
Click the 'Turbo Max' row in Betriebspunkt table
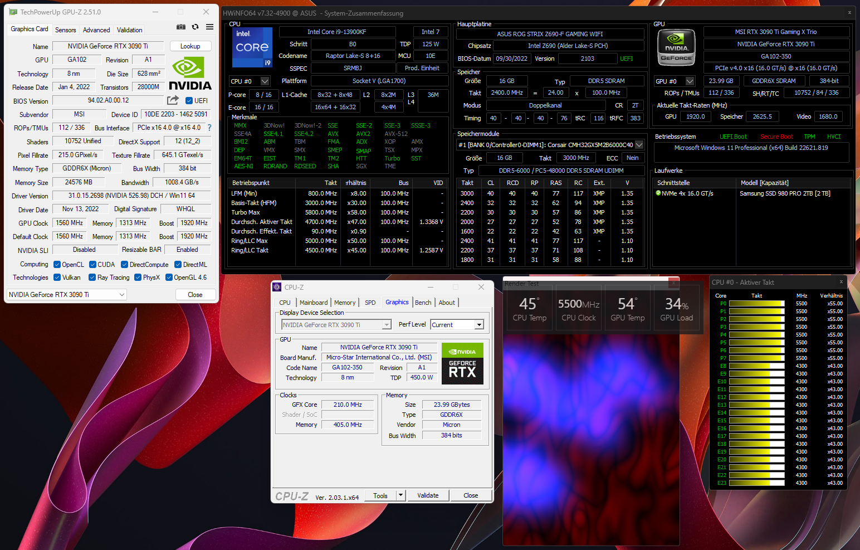[x=338, y=212]
